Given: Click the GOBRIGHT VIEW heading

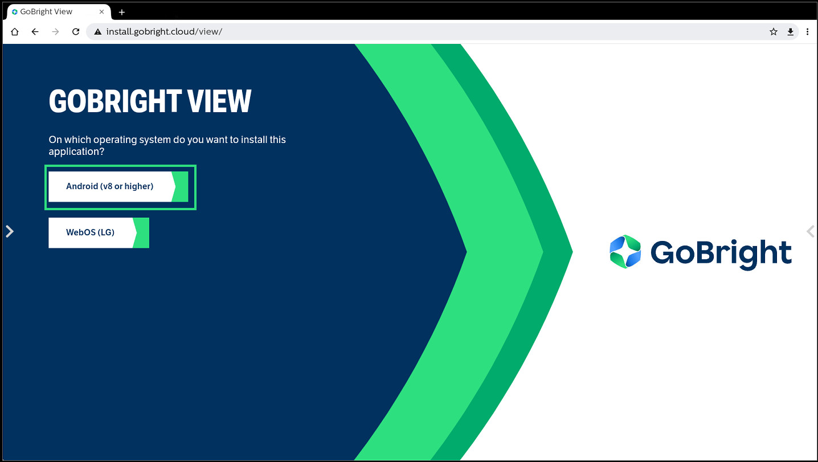Looking at the screenshot, I should click(150, 101).
